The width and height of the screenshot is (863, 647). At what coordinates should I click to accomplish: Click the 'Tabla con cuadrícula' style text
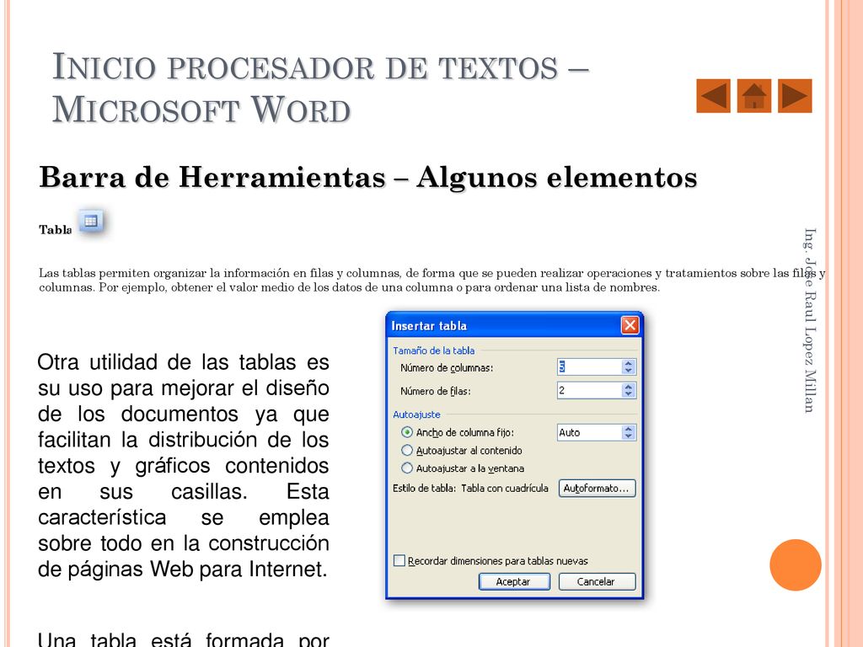coord(505,489)
